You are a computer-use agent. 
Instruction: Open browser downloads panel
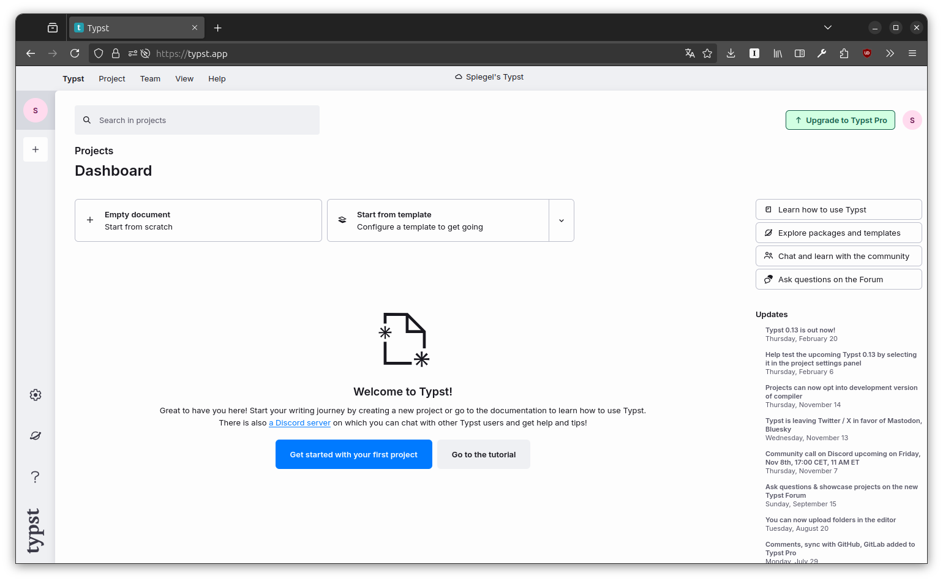pyautogui.click(x=731, y=53)
